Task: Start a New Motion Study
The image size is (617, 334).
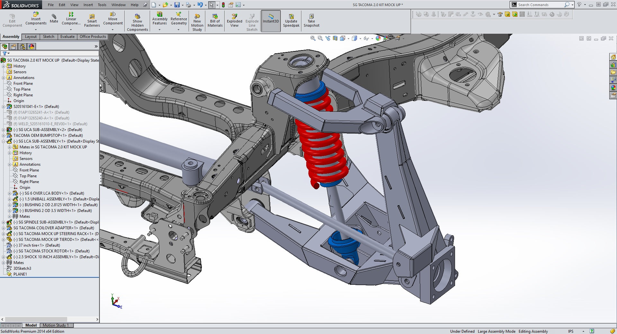Action: point(197,22)
